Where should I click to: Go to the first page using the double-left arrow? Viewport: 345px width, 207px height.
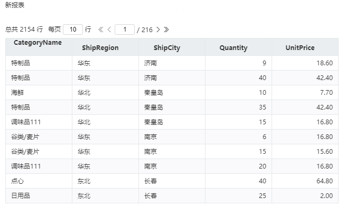tap(101, 29)
